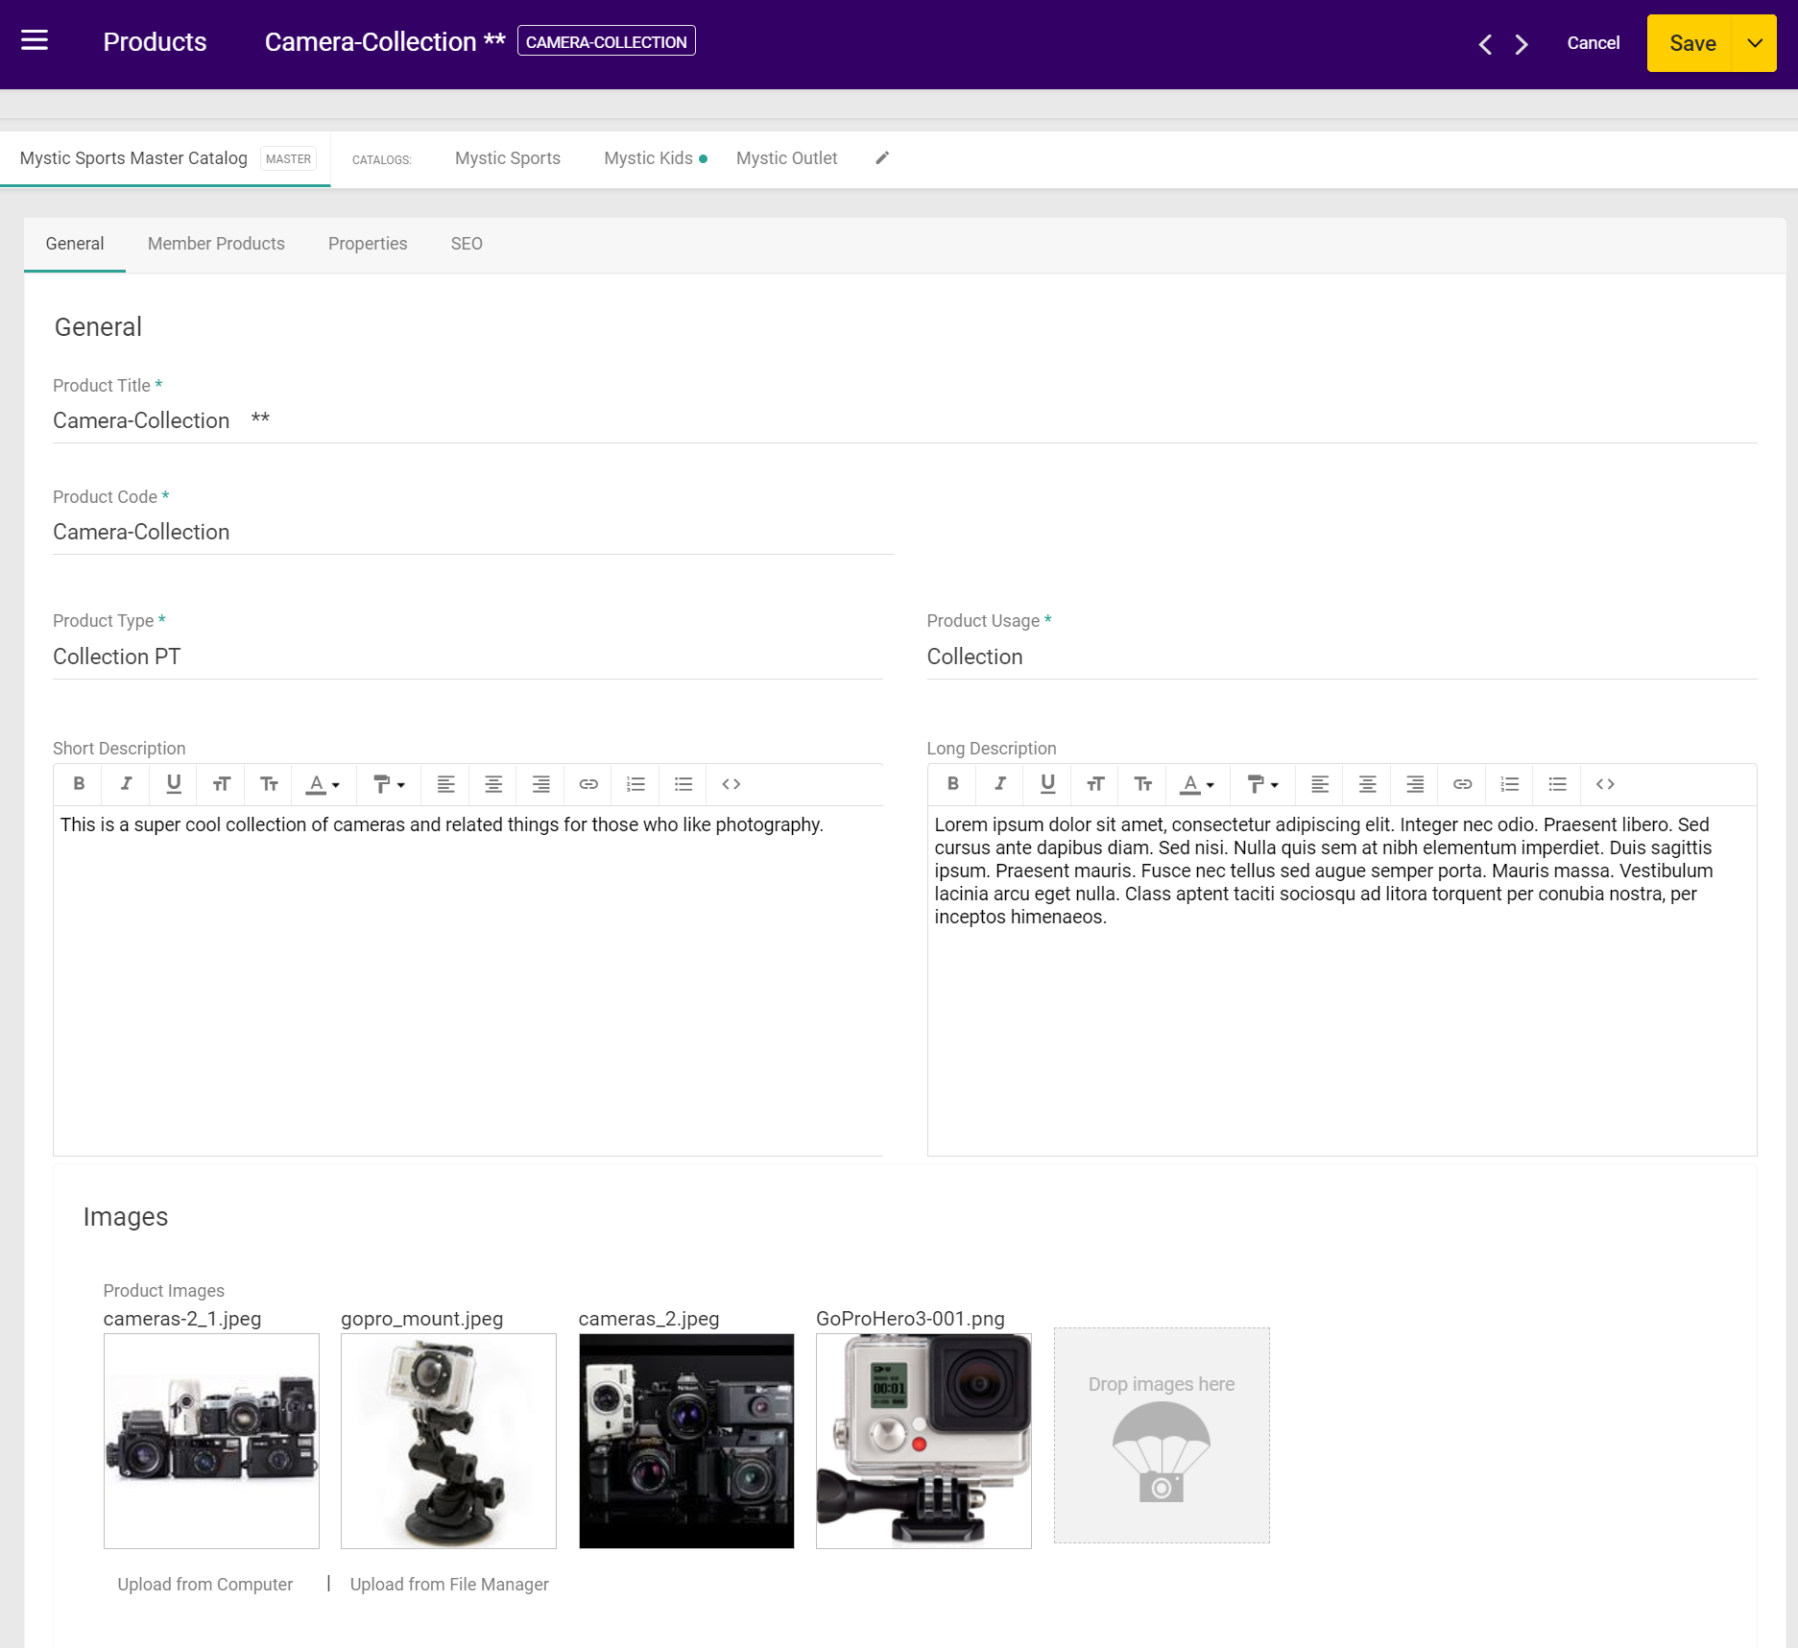Apply an unordered list in Long Description

click(1557, 784)
